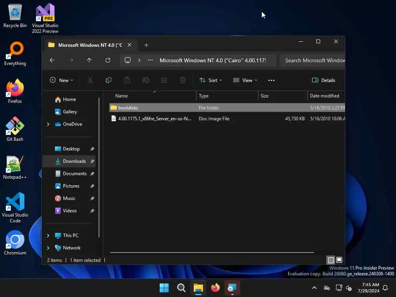Open the Git Bash desktop shortcut

15,129
